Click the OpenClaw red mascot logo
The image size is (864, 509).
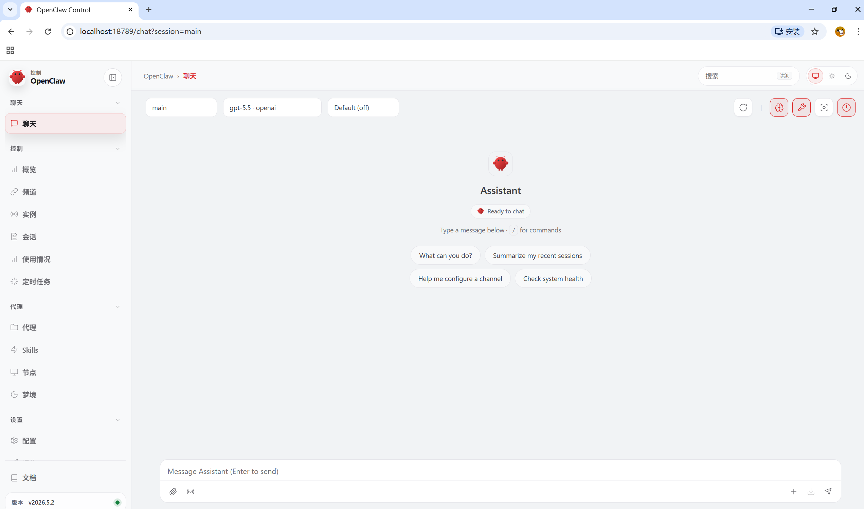coord(17,77)
